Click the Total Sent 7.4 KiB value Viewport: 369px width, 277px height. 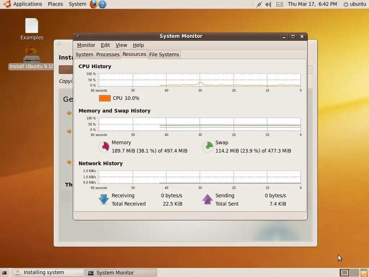tap(278, 204)
